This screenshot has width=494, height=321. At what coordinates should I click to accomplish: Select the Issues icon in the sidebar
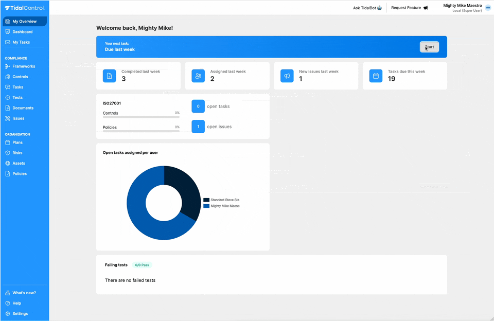coord(7,118)
